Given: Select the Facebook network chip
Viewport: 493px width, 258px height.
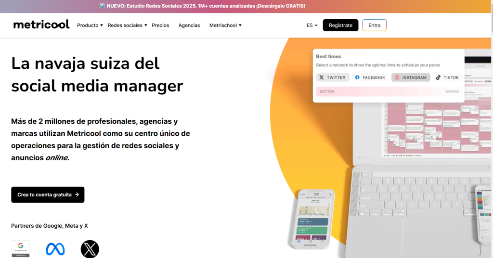Looking at the screenshot, I should (370, 77).
